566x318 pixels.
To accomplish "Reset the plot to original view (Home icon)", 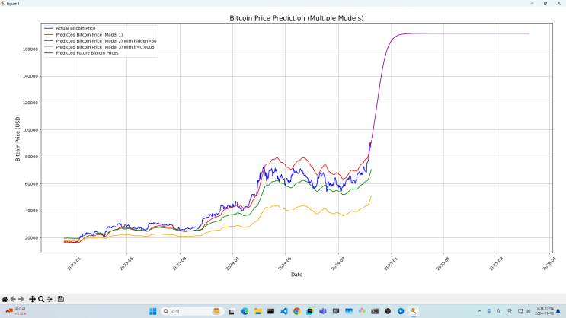I will coord(5,299).
